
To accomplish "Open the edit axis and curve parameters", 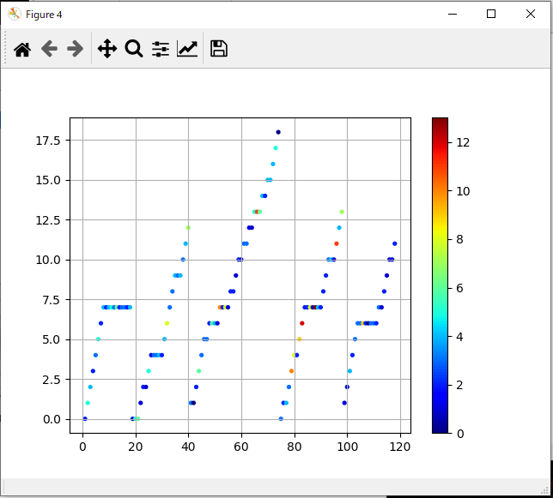I will (x=187, y=49).
